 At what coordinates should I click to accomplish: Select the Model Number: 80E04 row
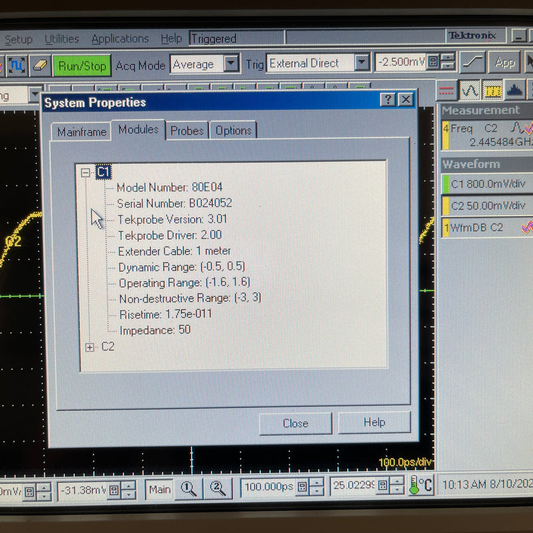point(169,187)
